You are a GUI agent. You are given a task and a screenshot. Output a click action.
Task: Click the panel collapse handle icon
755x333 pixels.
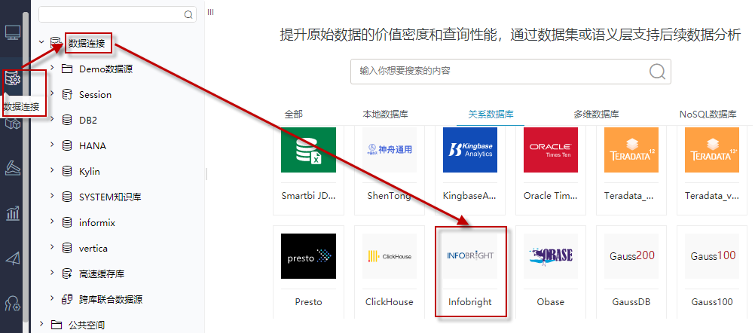tap(211, 12)
